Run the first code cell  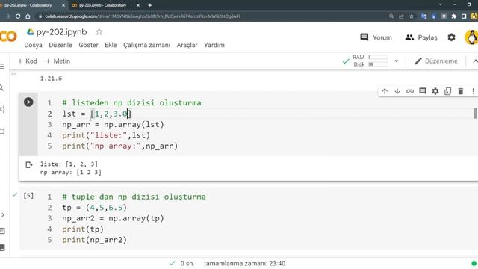pyautogui.click(x=28, y=102)
